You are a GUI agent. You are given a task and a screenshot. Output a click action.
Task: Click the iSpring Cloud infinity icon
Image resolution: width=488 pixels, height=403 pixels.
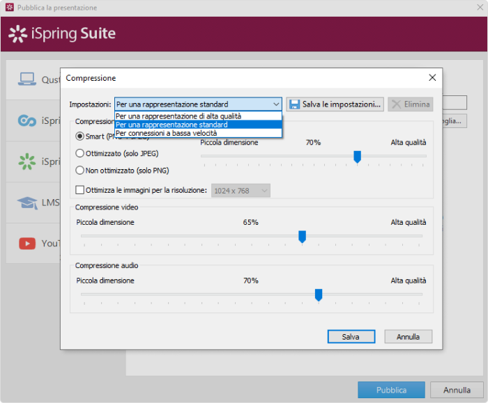pos(26,120)
